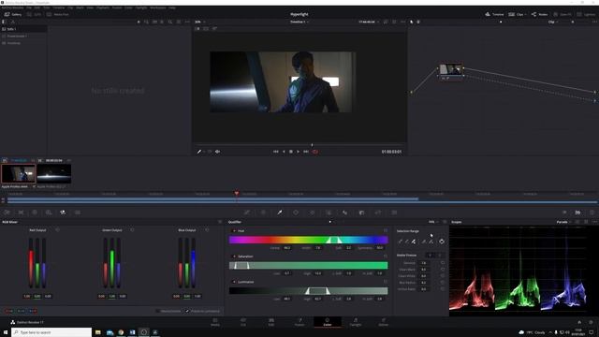Open the Color Wheels palette
The image size is (599, 337).
(35, 212)
